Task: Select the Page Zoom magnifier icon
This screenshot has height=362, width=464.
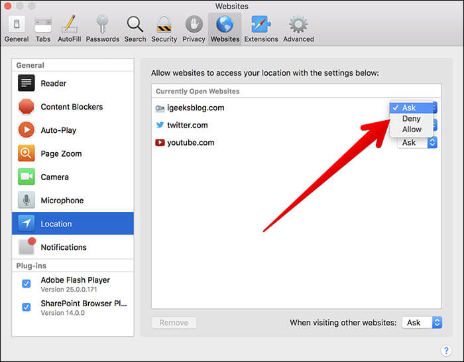Action: (x=26, y=153)
